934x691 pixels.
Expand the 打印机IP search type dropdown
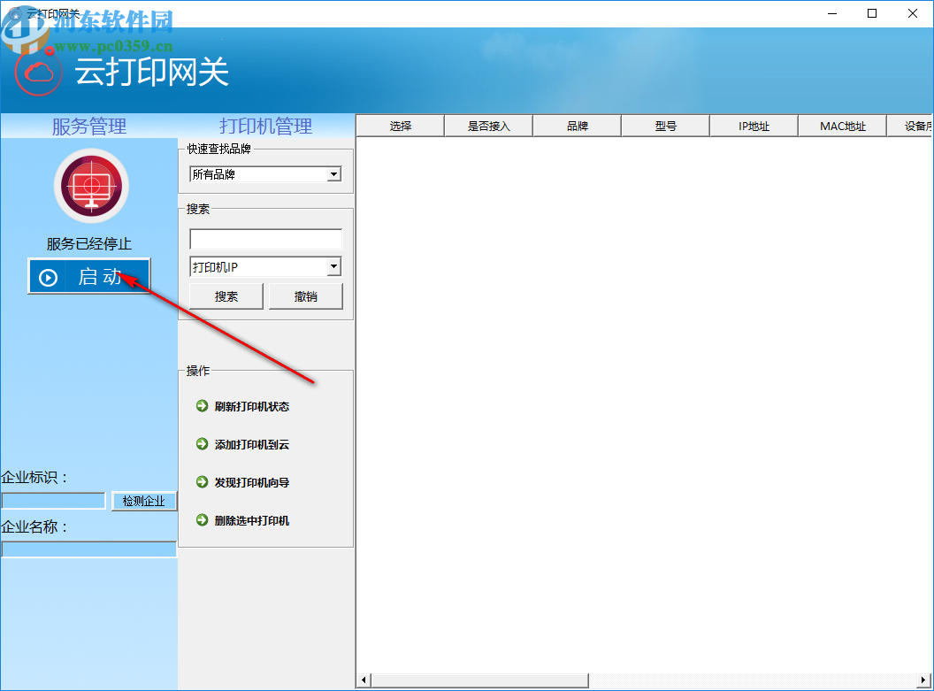pos(334,266)
